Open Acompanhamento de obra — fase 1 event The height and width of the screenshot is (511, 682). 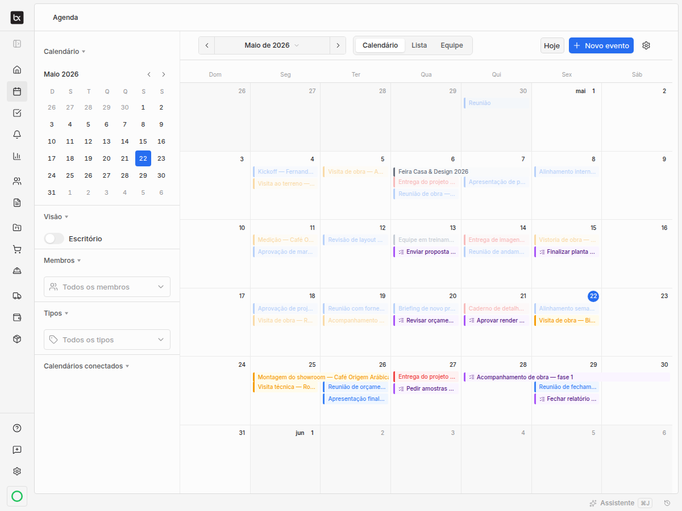tap(567, 377)
